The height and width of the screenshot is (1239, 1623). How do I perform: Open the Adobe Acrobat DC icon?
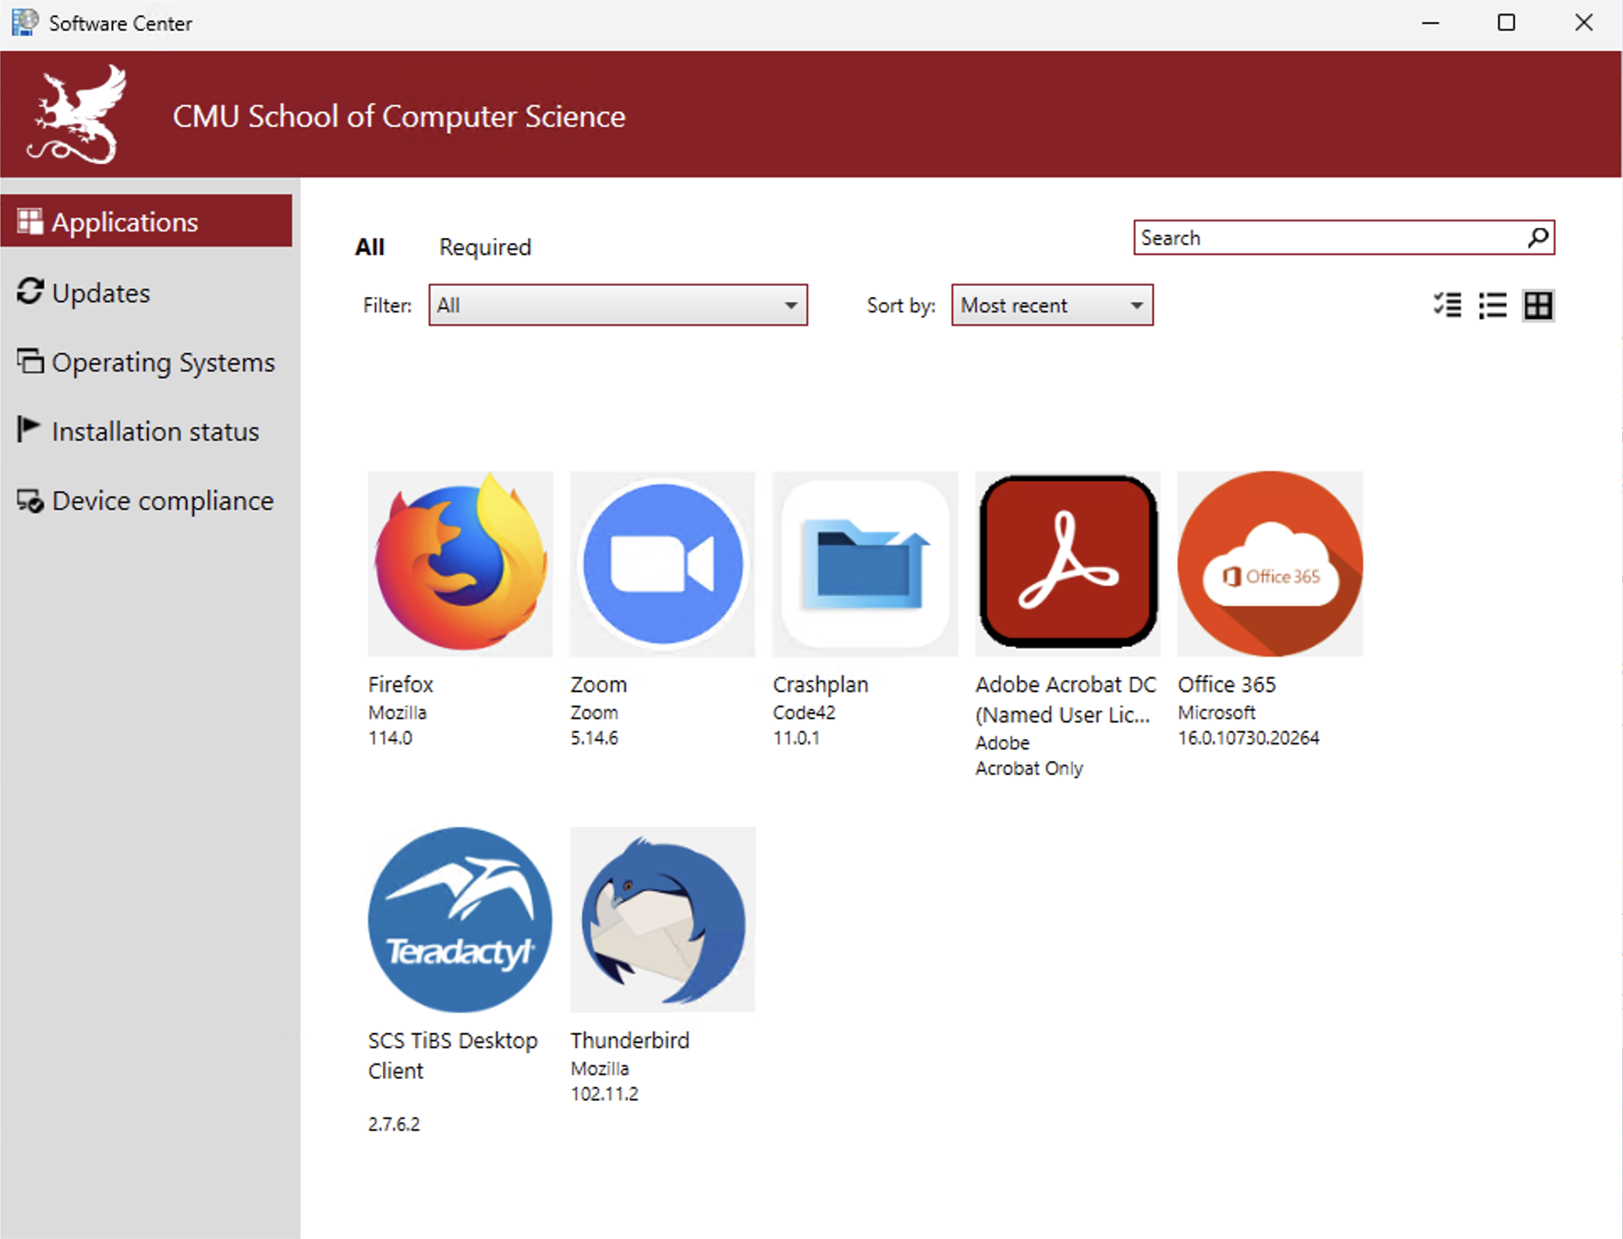tap(1068, 564)
